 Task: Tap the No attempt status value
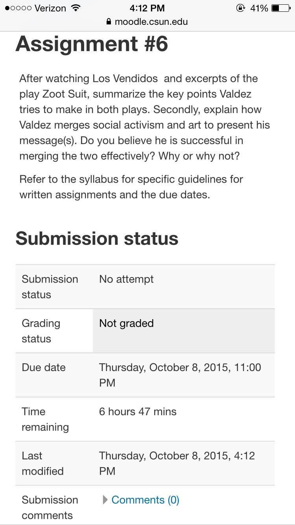click(x=126, y=279)
